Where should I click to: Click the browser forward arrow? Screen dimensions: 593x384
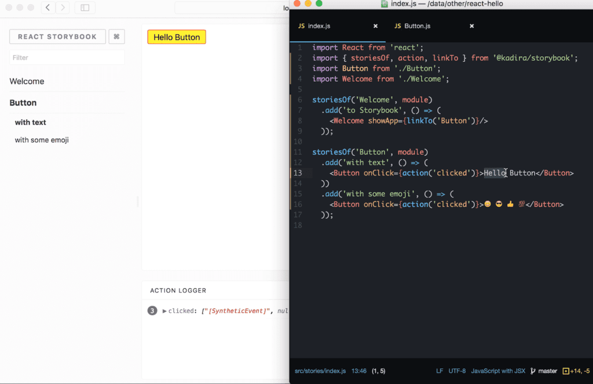[x=63, y=7]
